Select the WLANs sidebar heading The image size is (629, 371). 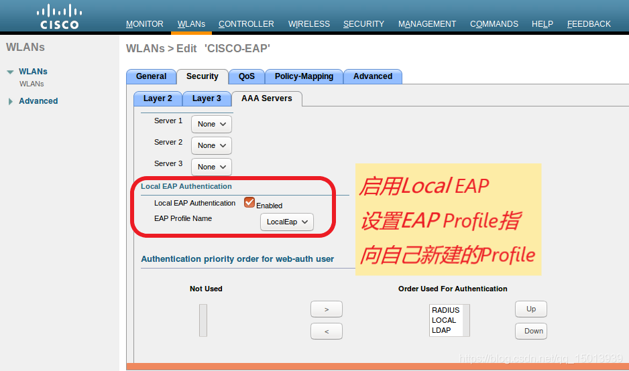33,72
